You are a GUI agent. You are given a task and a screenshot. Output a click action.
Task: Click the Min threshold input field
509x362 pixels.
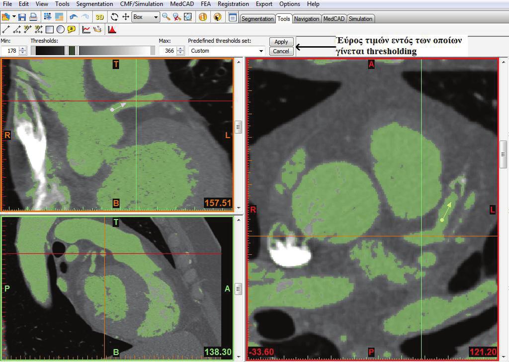click(10, 51)
